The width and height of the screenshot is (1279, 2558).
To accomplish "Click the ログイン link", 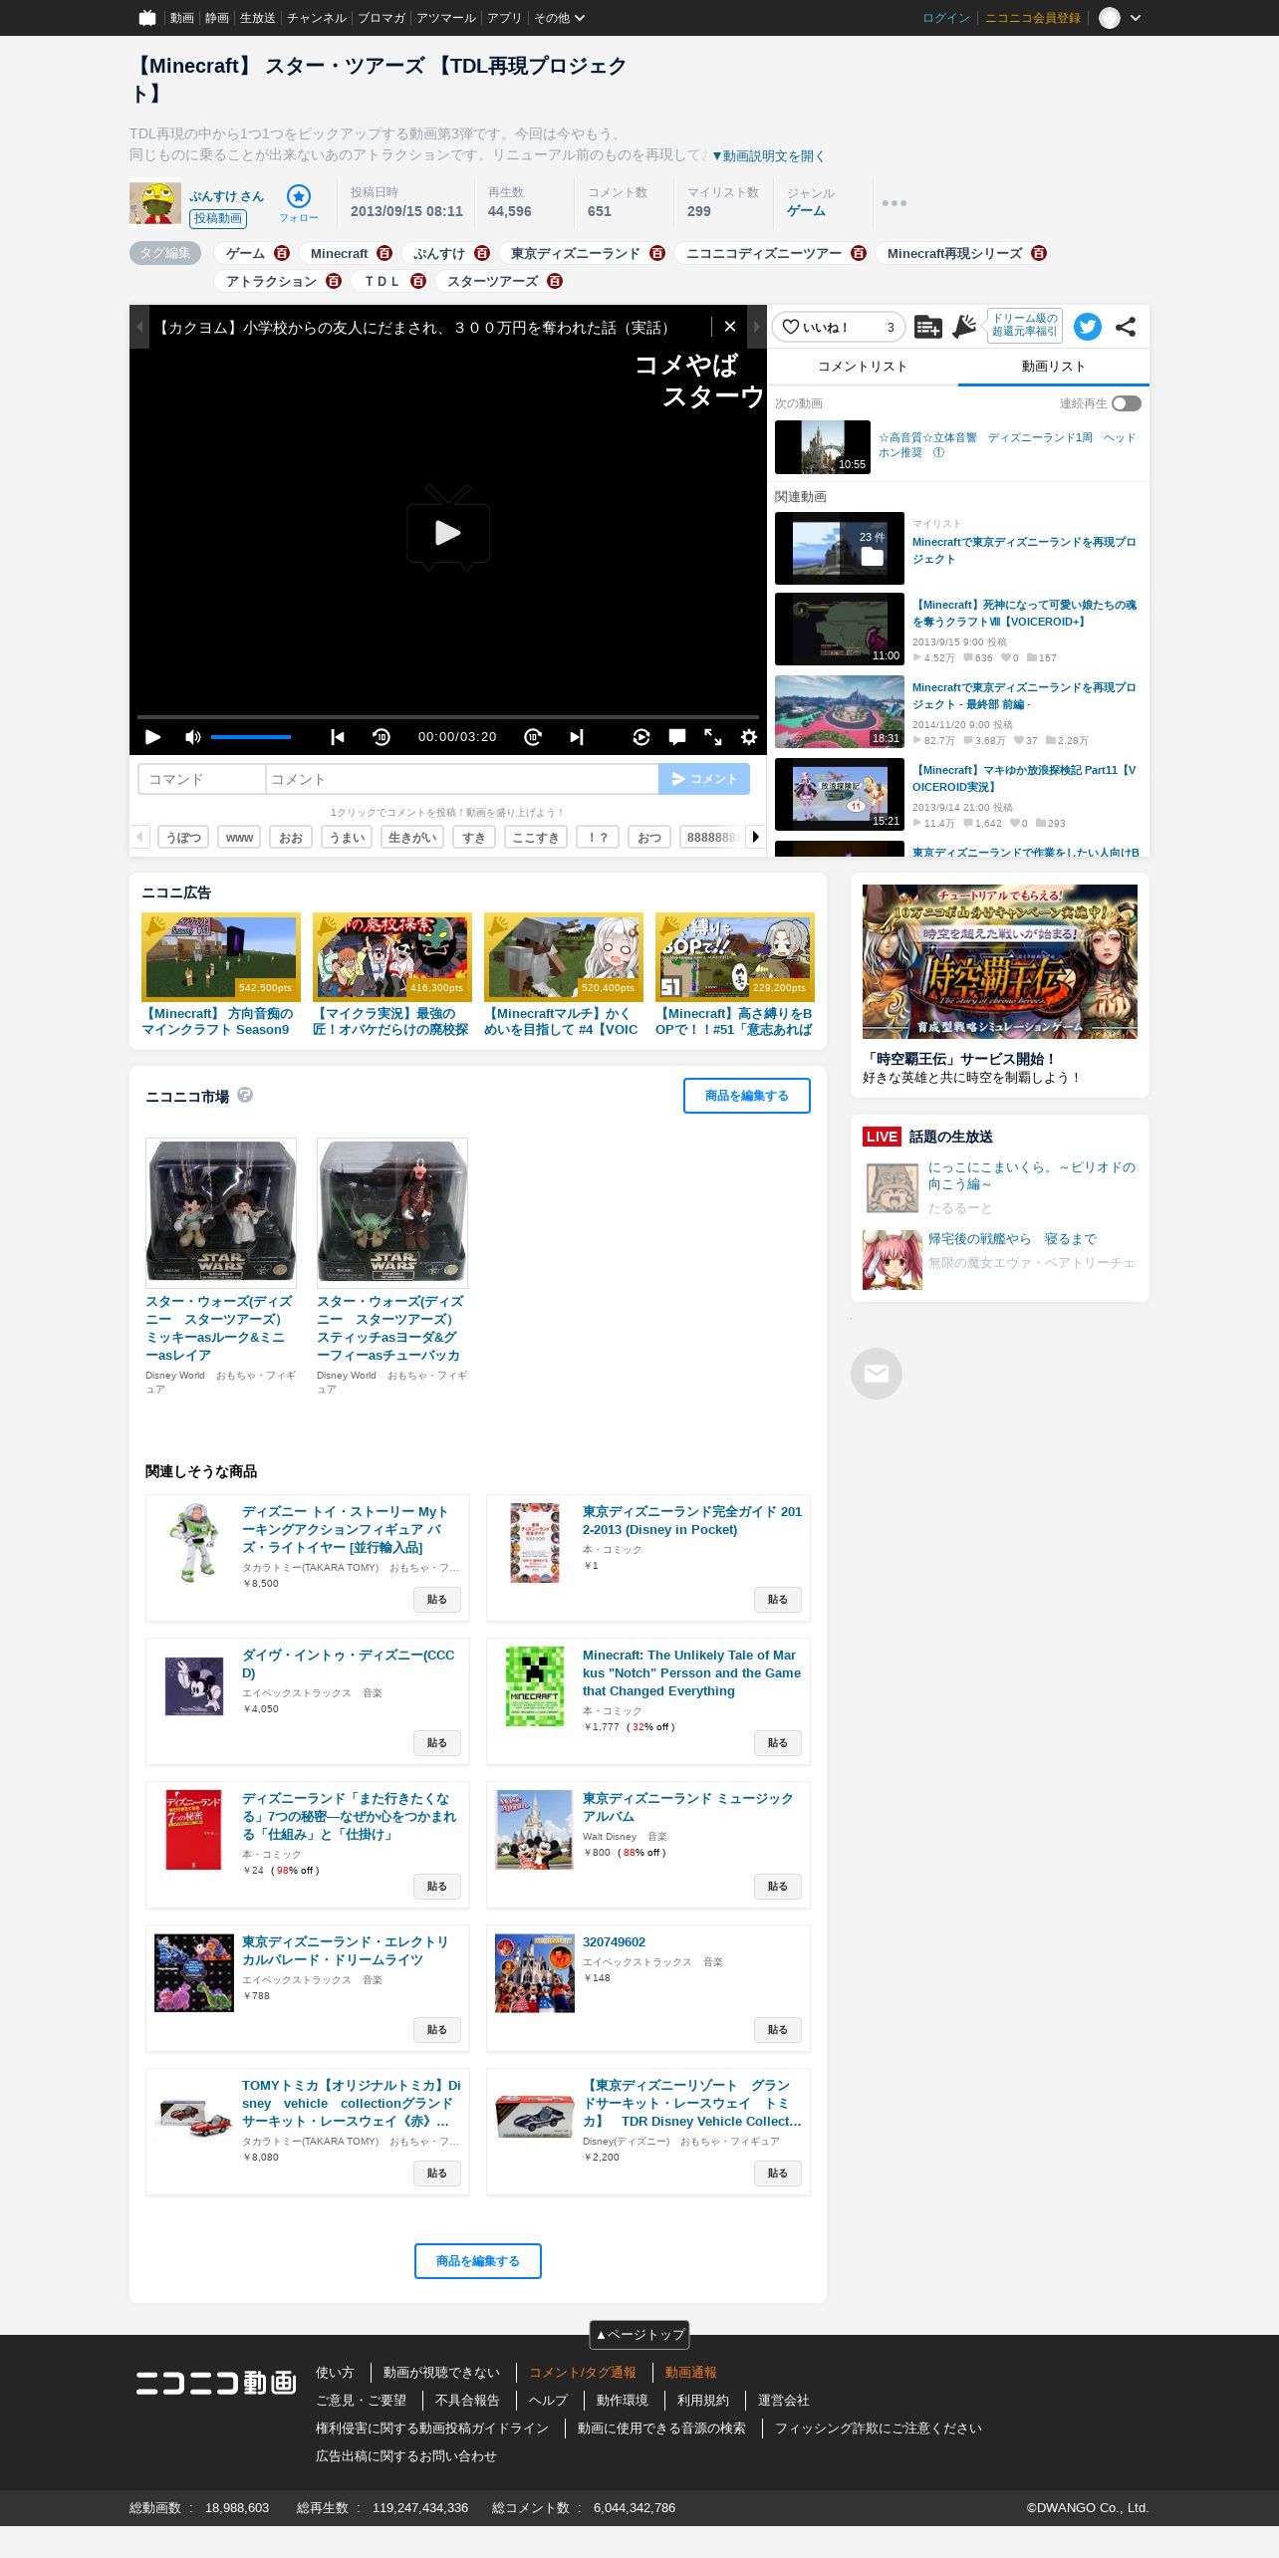I will [946, 18].
